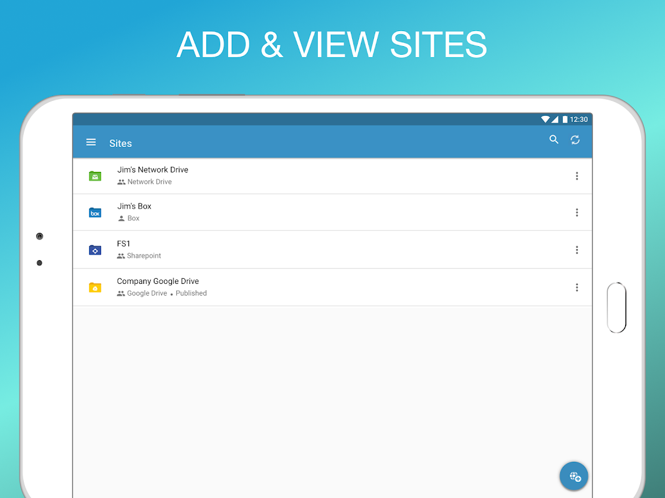Click the Sites title in header

120,144
